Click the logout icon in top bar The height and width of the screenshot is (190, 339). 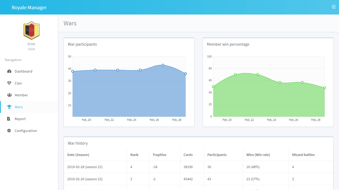[333, 7]
